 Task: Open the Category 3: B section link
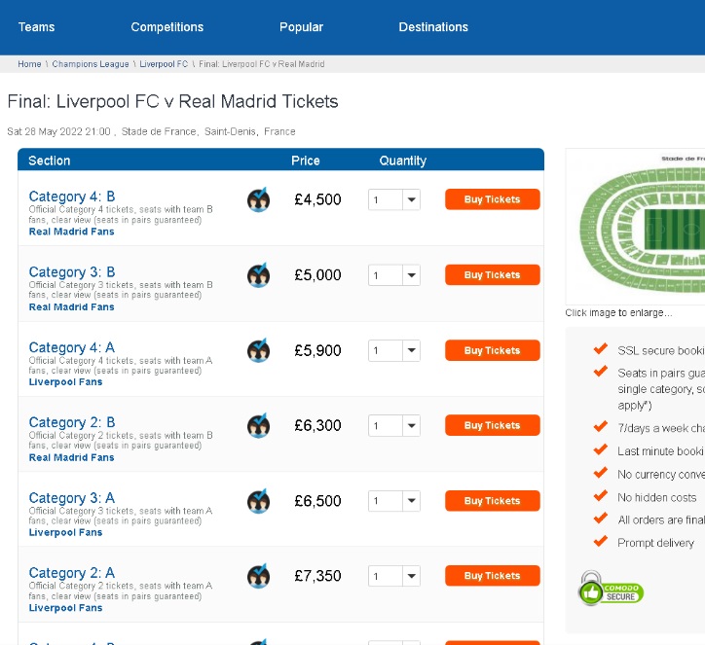pos(72,271)
